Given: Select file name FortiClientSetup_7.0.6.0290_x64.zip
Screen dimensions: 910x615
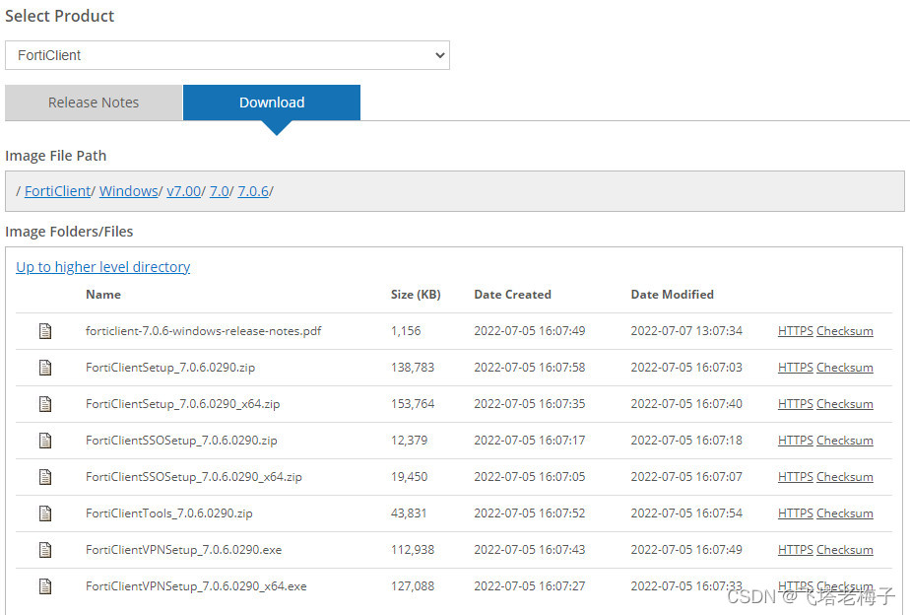Looking at the screenshot, I should (x=182, y=404).
